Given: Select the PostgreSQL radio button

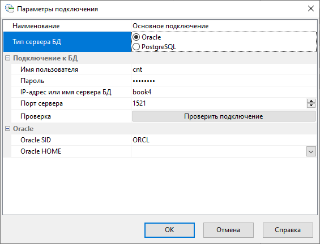Looking at the screenshot, I should click(x=136, y=47).
